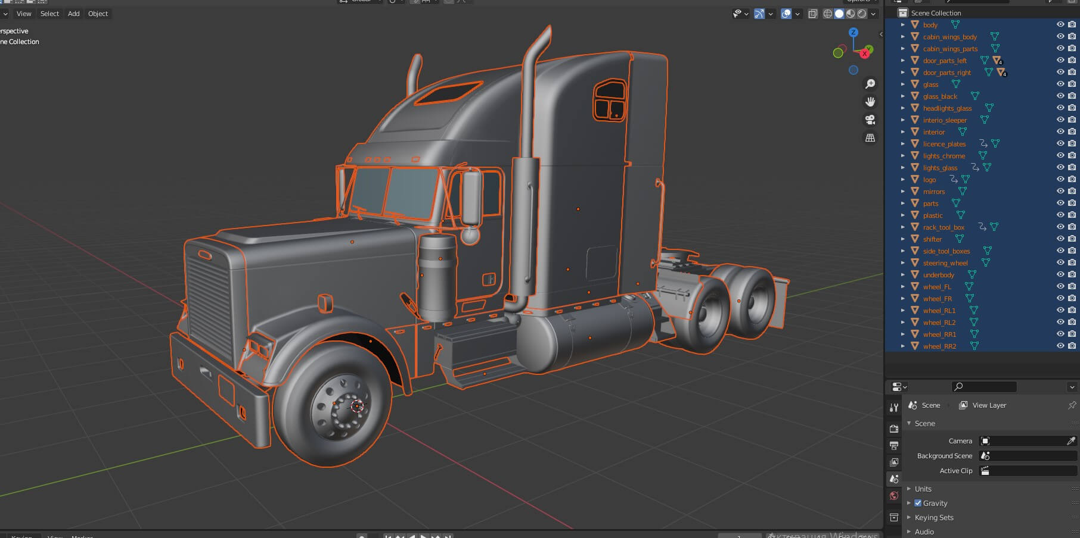
Task: Open the properties editor type dropdown
Action: coord(899,387)
